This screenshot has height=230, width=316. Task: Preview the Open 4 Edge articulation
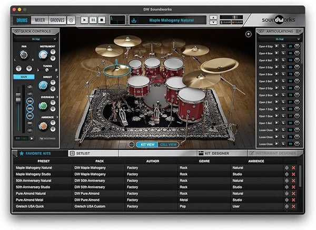[276, 46]
